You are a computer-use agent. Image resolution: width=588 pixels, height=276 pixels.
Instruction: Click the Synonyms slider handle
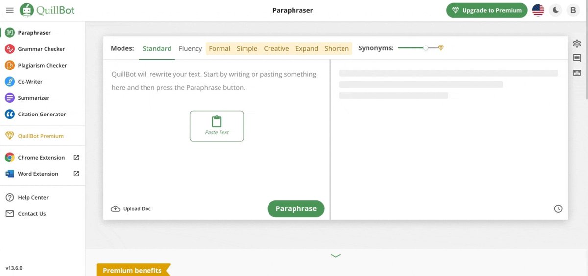tap(426, 48)
